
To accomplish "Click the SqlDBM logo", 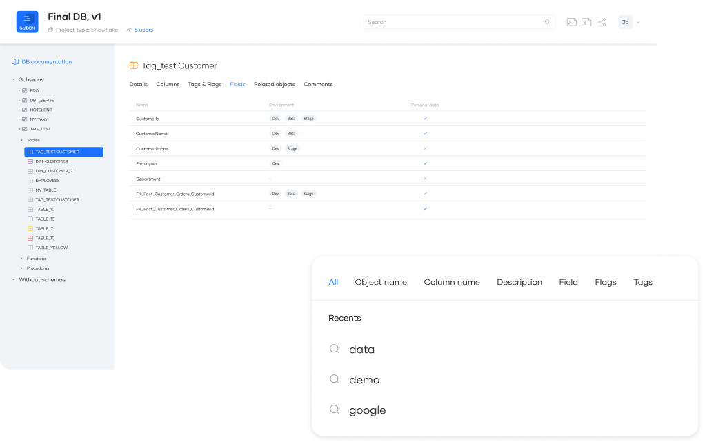I will [x=27, y=22].
